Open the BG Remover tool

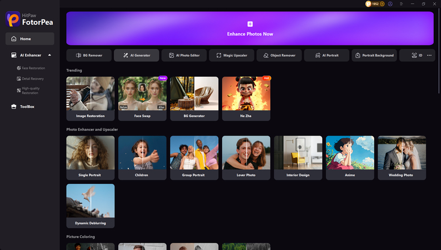(x=89, y=56)
